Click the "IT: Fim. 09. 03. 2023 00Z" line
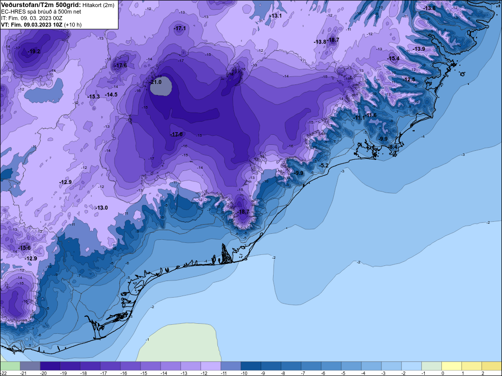The image size is (502, 376). 32,18
